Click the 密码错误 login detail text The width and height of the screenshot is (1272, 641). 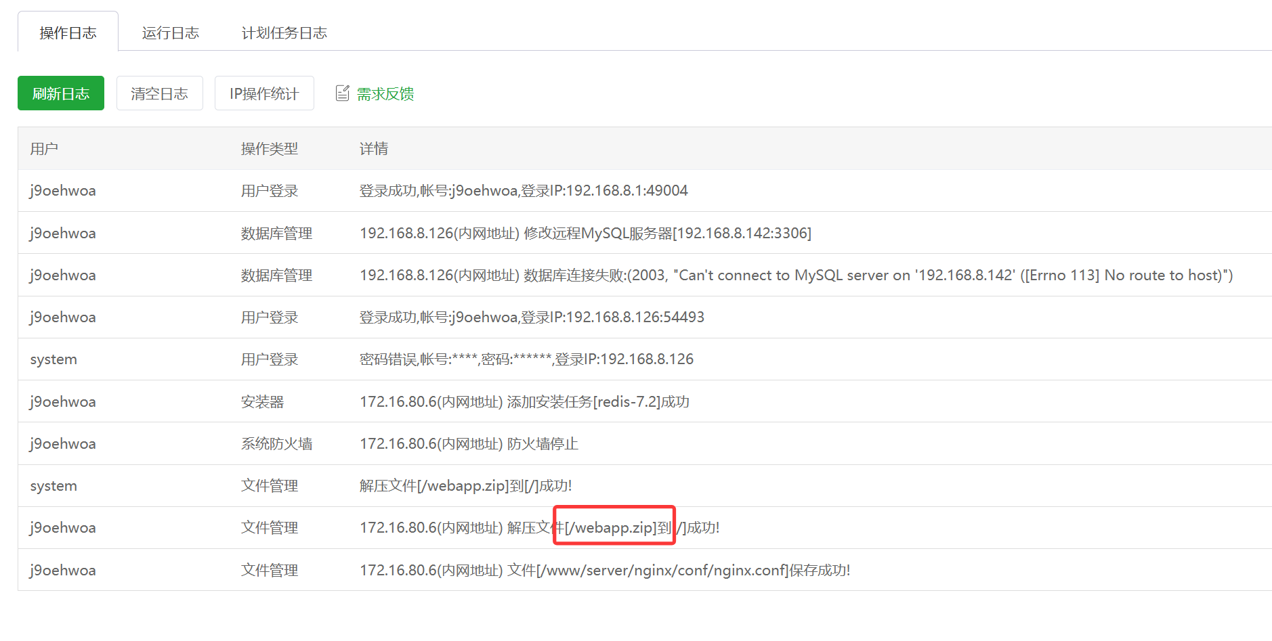[x=526, y=359]
